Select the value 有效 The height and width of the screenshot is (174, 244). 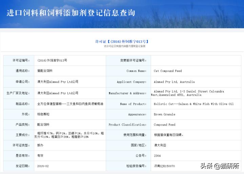coord(40,155)
